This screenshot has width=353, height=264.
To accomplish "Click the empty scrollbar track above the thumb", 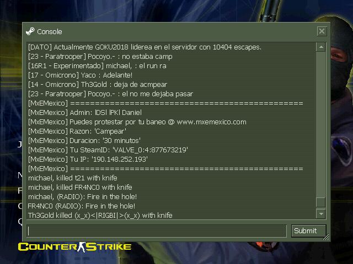I will tap(321, 124).
